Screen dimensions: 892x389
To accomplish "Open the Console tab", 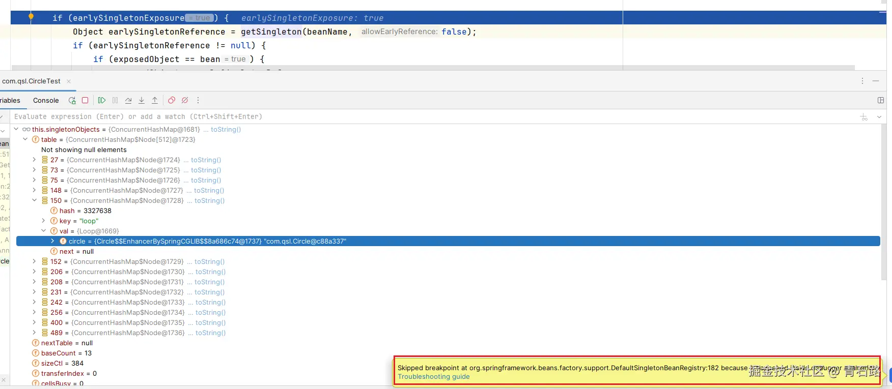I will pos(46,101).
